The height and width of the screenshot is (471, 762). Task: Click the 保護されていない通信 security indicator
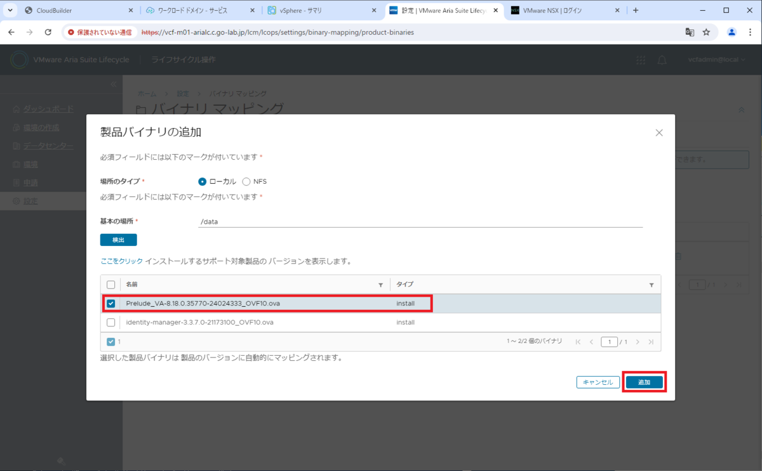tap(99, 32)
